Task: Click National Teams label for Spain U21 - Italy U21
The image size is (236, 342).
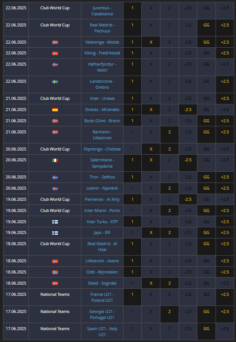Action: tap(55, 329)
